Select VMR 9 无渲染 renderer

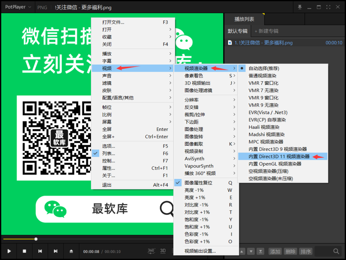283,105
